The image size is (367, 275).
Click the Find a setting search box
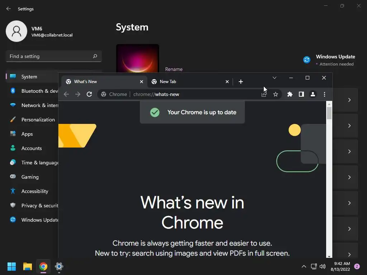point(54,56)
